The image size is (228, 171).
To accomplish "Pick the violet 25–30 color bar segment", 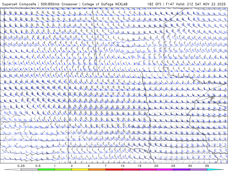I will [182, 170].
